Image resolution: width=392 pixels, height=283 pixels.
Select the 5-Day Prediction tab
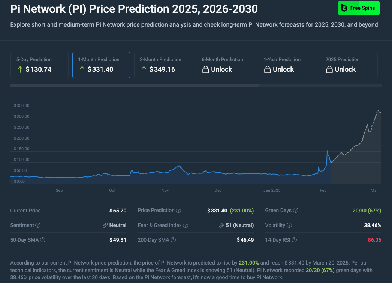click(39, 65)
